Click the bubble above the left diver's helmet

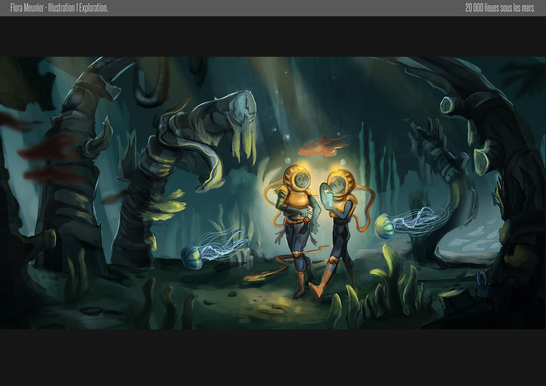click(288, 161)
